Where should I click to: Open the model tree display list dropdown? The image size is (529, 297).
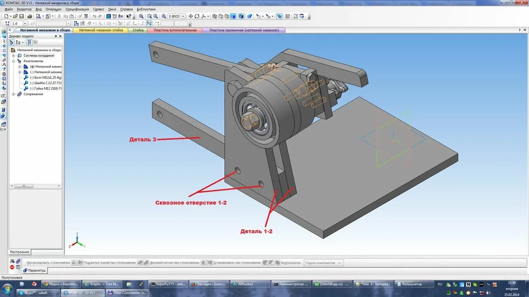pos(22,42)
